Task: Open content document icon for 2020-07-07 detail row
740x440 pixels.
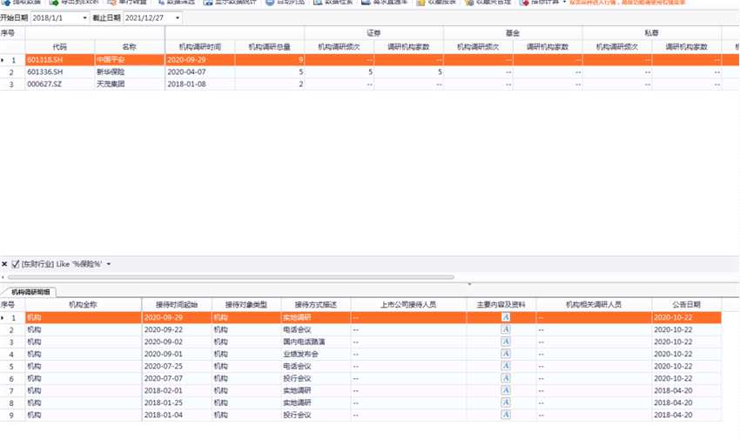Action: tap(506, 379)
